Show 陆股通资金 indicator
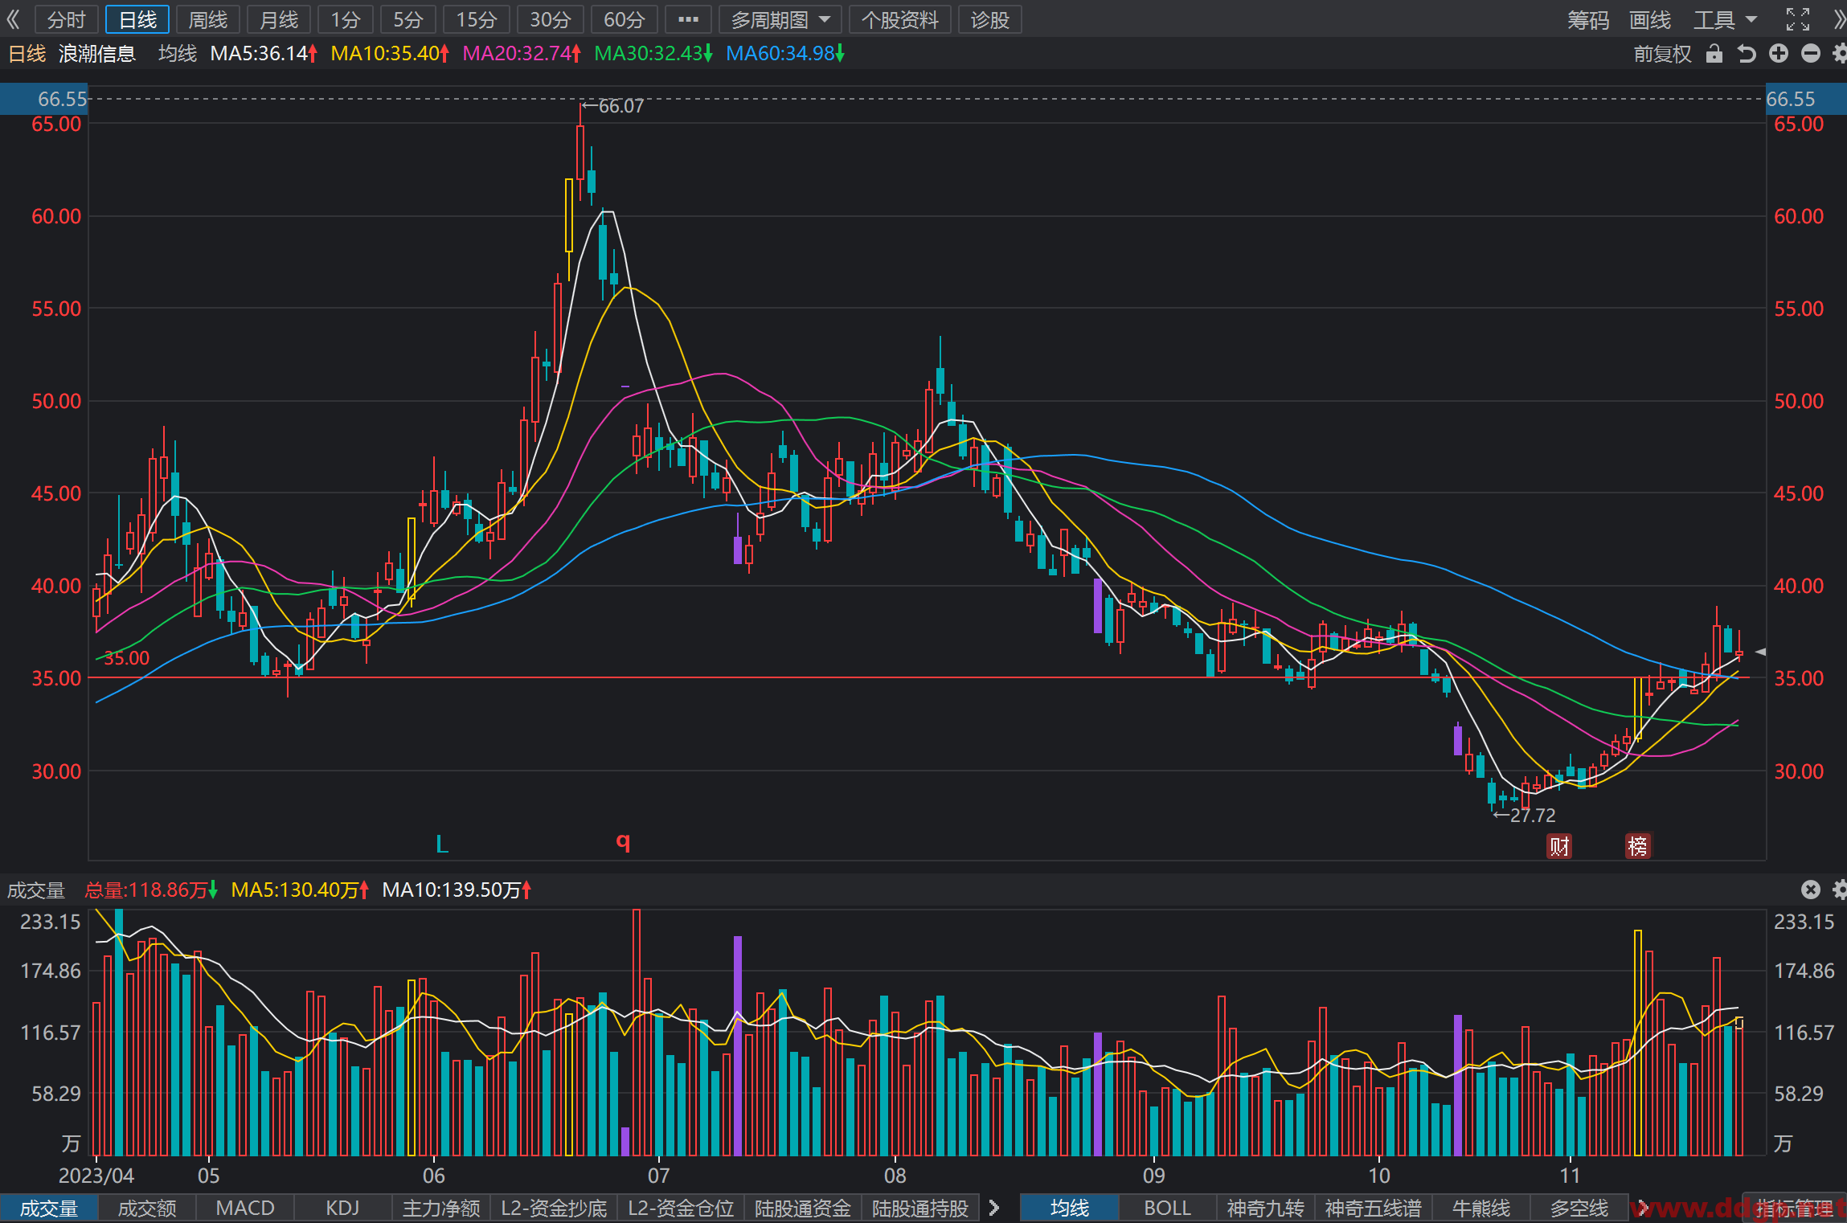The image size is (1847, 1223). pos(803,1208)
